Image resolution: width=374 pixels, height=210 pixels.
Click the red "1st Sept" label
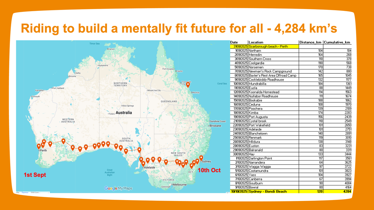[x=35, y=175]
